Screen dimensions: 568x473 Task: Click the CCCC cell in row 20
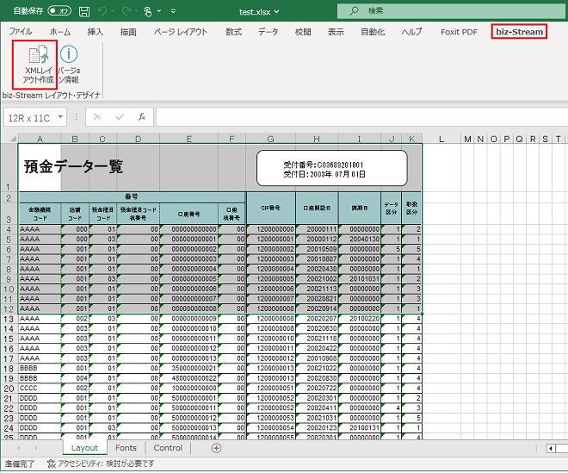click(40, 388)
